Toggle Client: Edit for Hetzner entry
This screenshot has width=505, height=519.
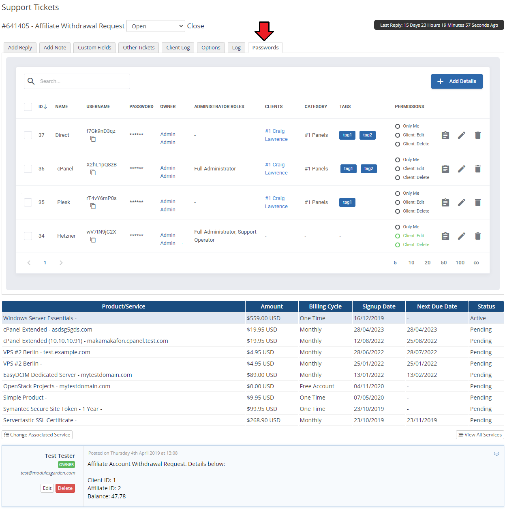[398, 236]
